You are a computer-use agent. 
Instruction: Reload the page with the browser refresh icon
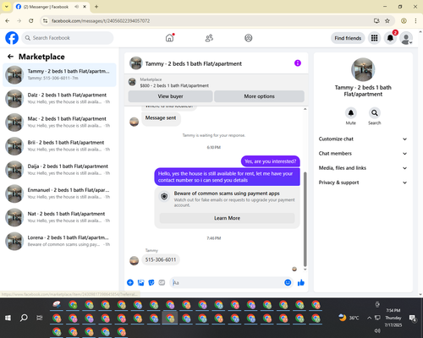point(31,21)
